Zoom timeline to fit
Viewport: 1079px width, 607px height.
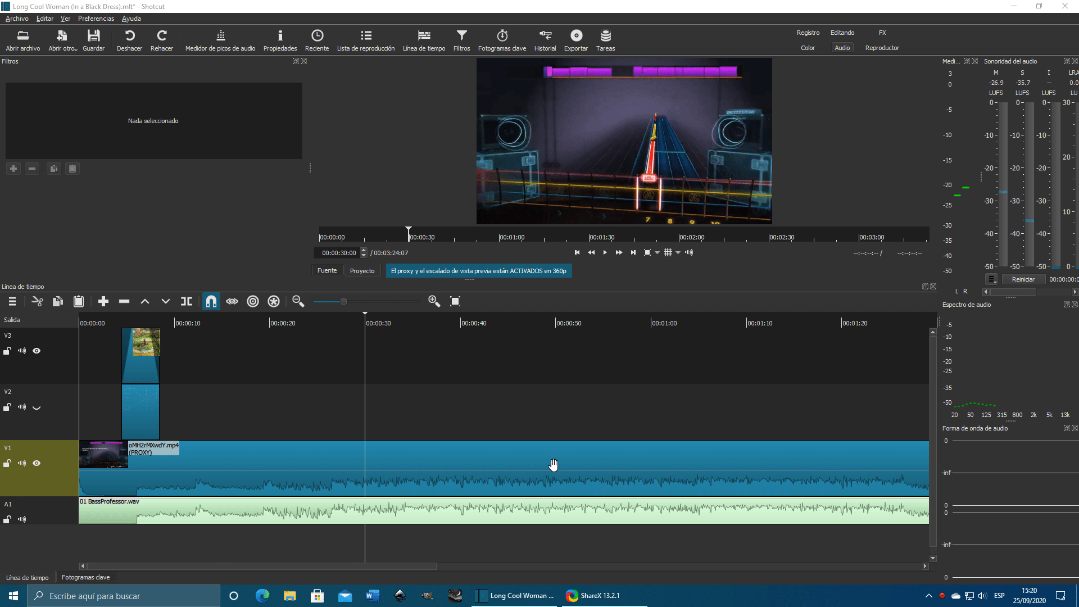(x=455, y=301)
